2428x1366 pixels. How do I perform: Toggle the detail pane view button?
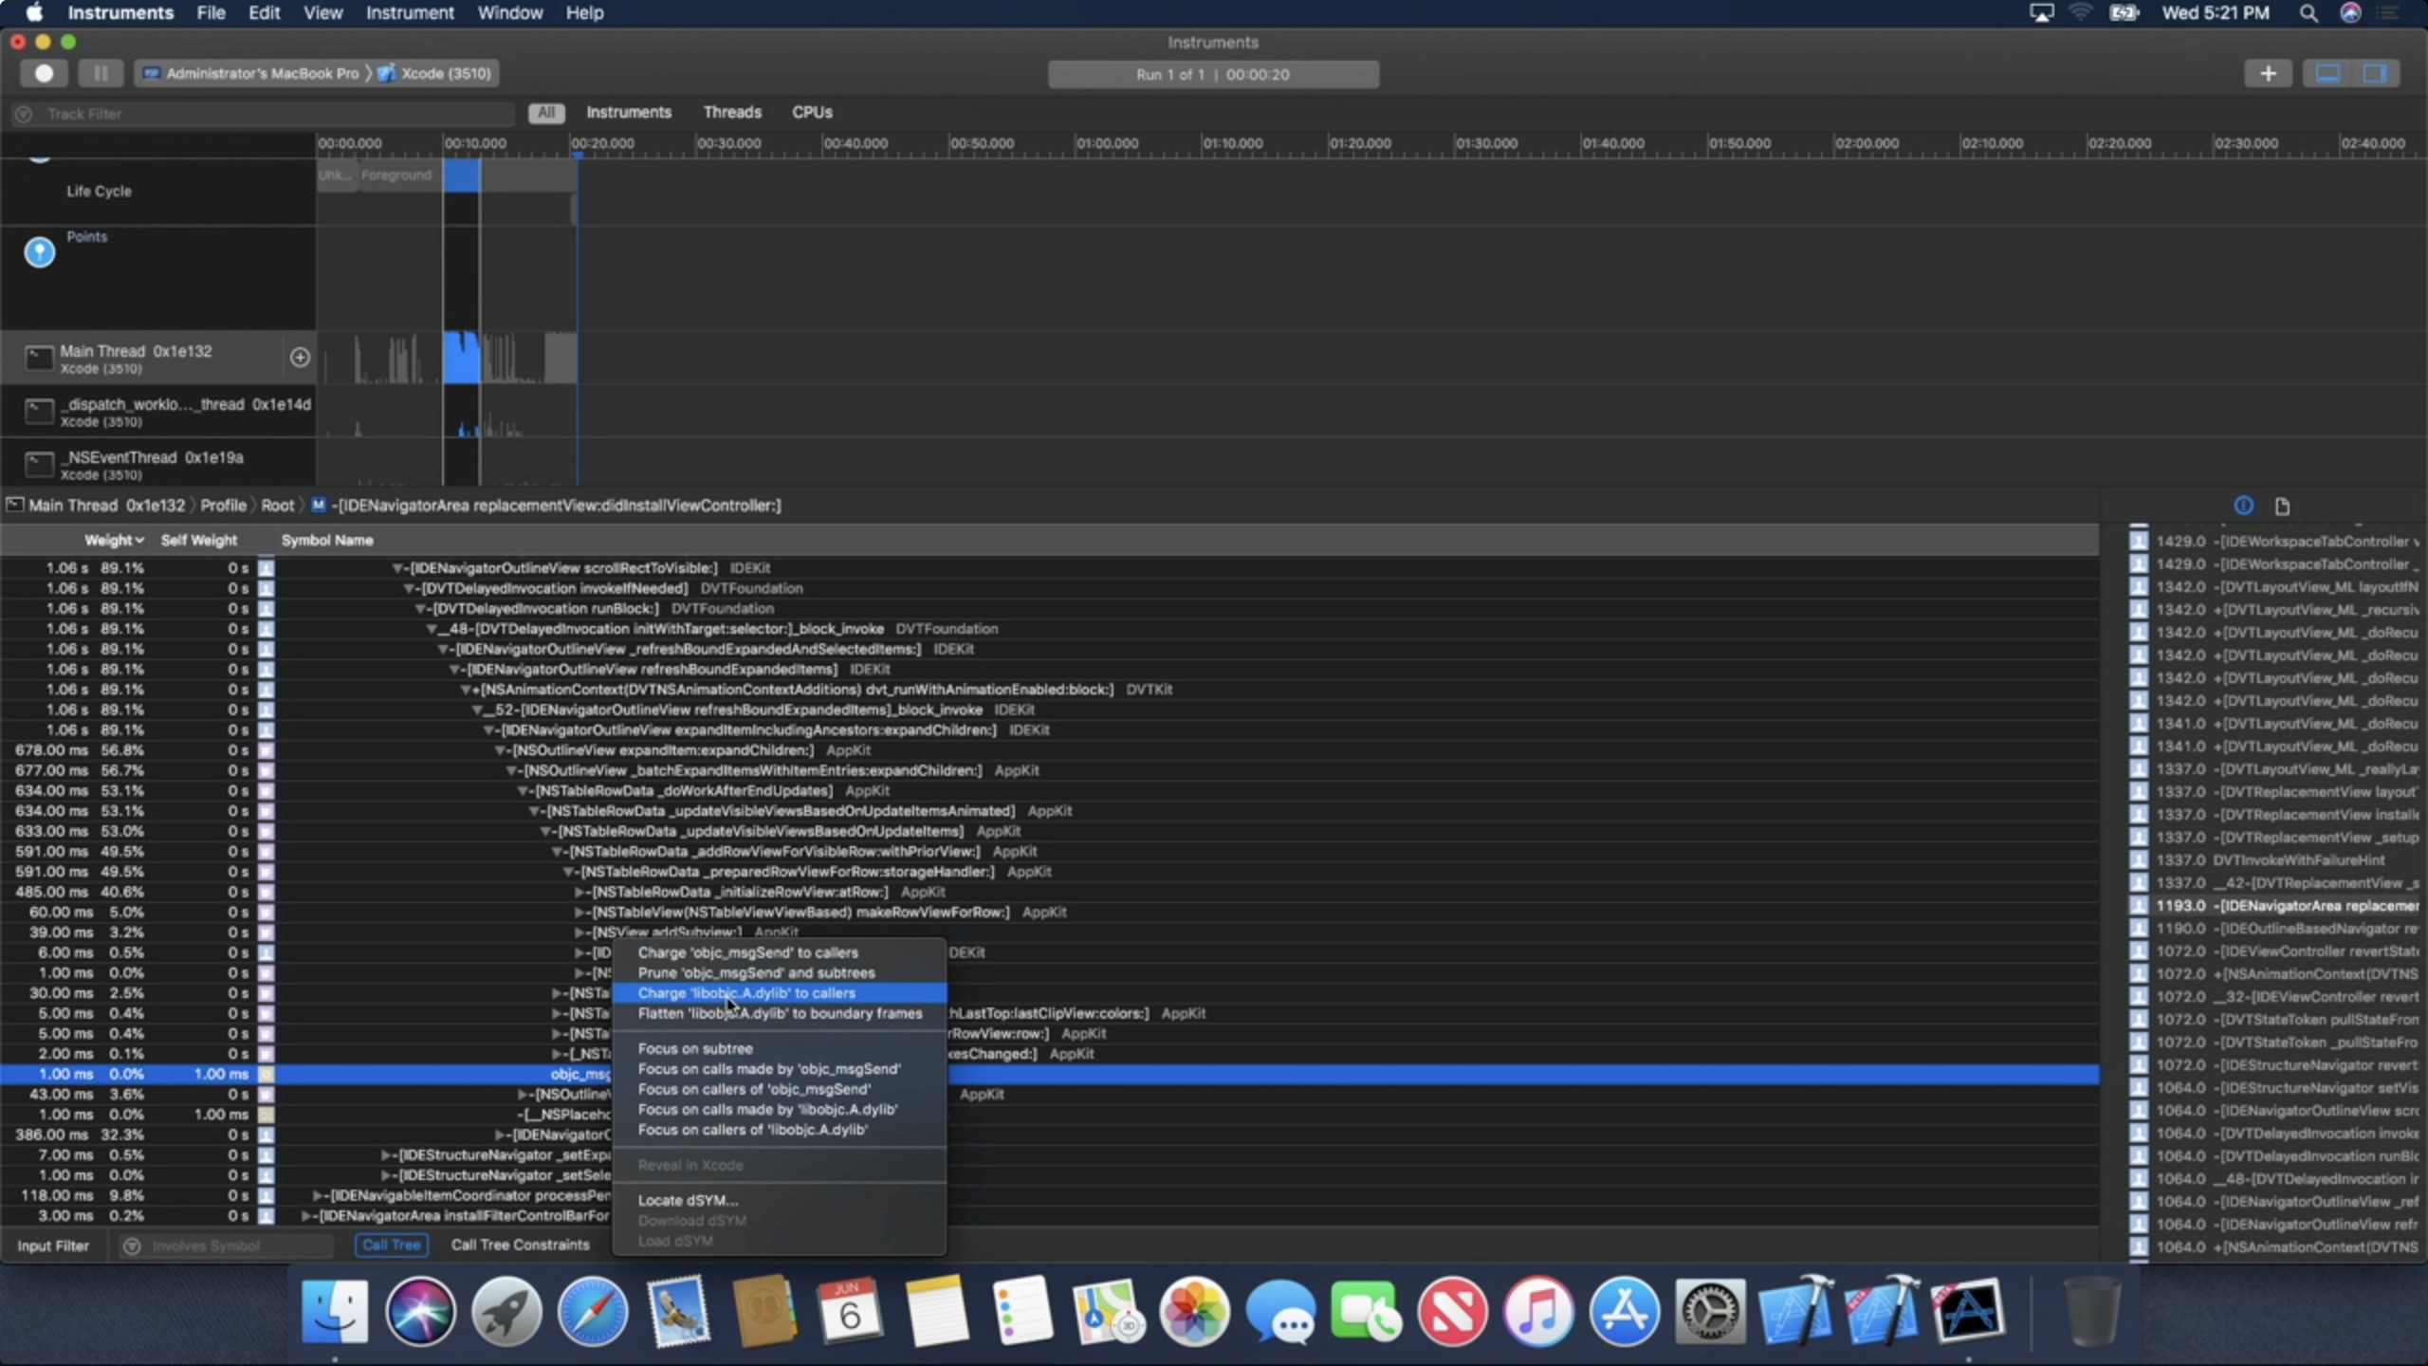(2327, 73)
